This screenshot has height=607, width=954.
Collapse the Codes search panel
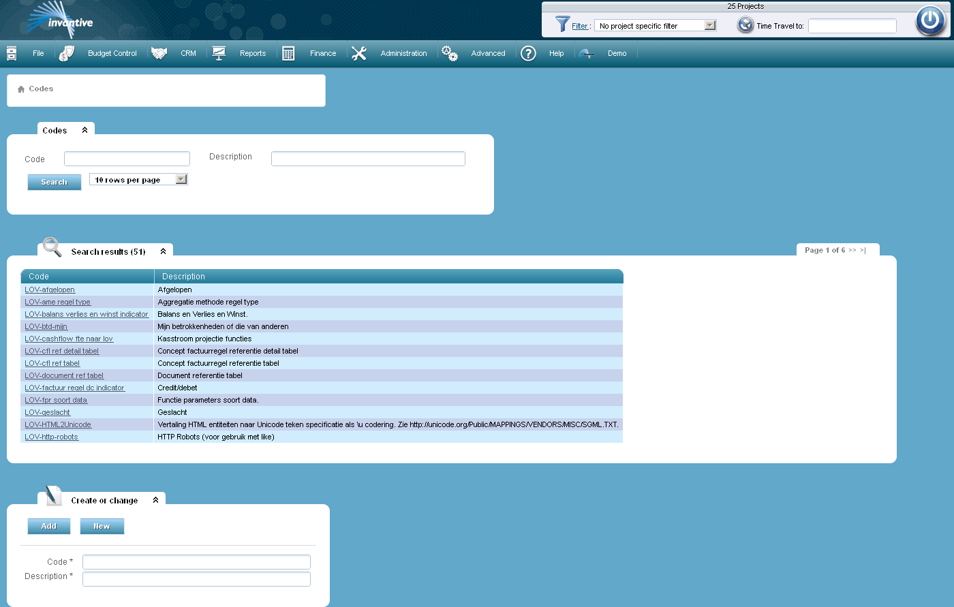84,130
